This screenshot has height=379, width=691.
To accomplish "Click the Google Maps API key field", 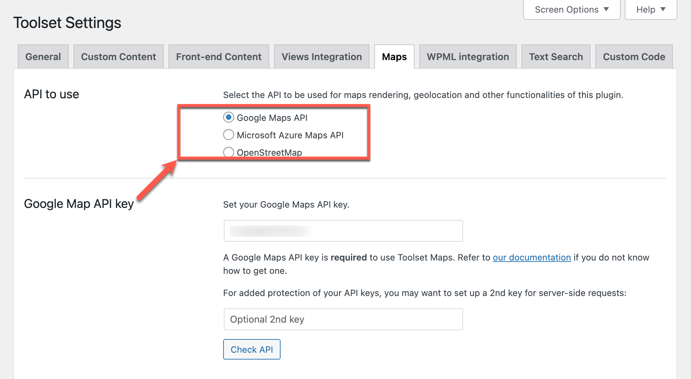I will pos(343,231).
